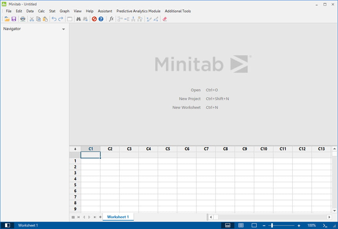Screen dimensions: 338x229
Task: Go to last worksheet tab arrow
Action: [95, 217]
